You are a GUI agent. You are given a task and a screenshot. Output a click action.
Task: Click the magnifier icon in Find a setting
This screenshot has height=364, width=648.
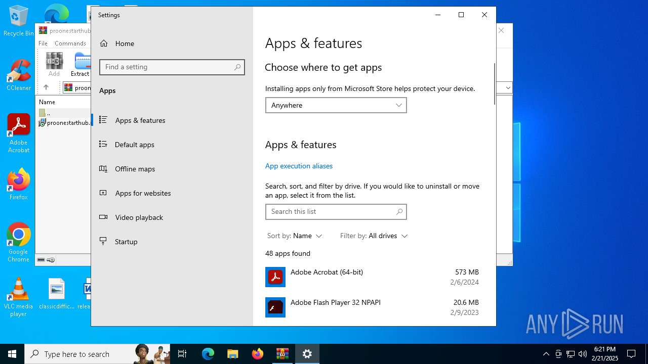click(x=237, y=67)
